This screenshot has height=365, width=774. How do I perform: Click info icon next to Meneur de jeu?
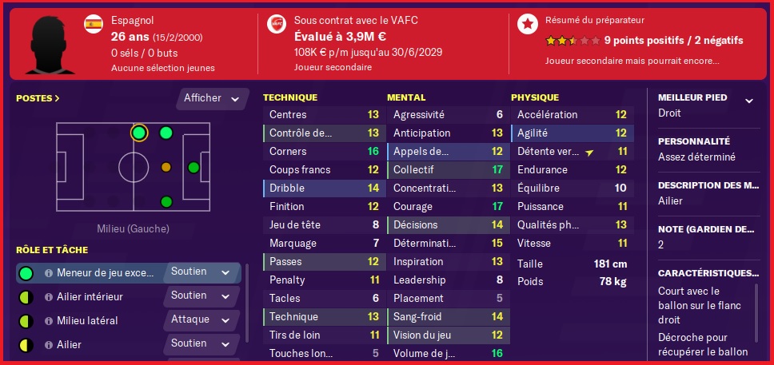click(x=49, y=273)
